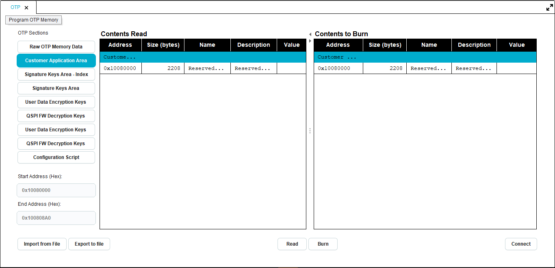Click the Import from File button
Screen dimensions: 555x268
pyautogui.click(x=42, y=244)
